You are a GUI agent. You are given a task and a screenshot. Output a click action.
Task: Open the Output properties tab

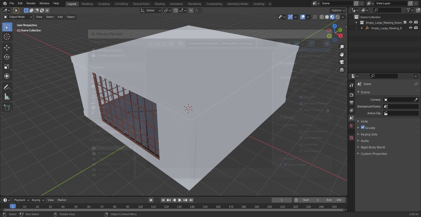coord(351,102)
